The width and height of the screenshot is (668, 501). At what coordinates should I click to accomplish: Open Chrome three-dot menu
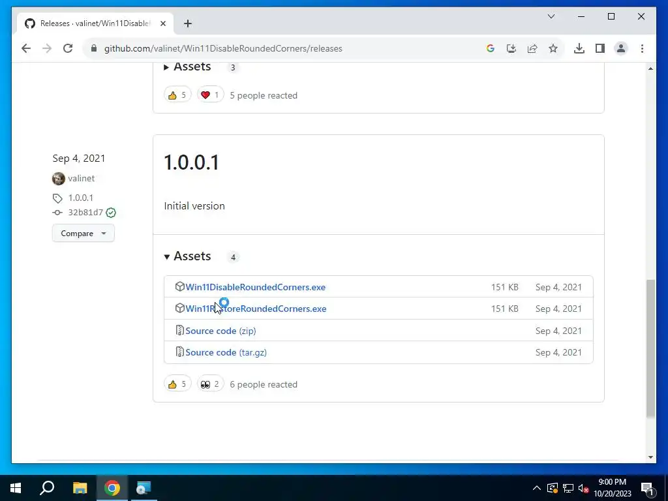pos(642,48)
